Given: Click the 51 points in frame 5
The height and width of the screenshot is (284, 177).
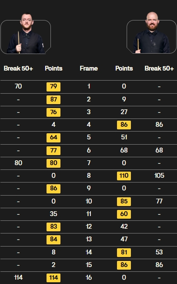Looking at the screenshot, I should click(124, 137).
